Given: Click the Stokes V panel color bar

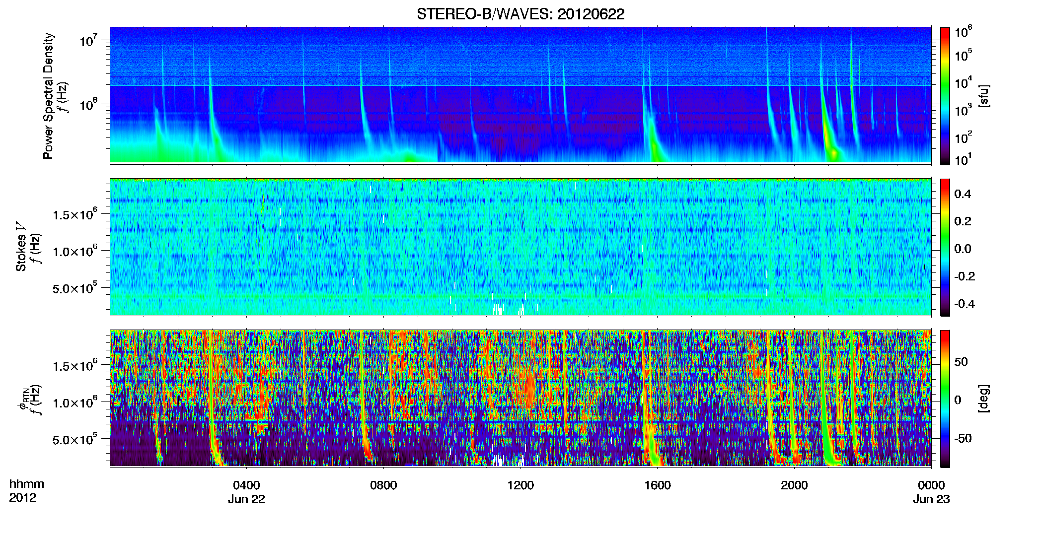Looking at the screenshot, I should (x=945, y=247).
